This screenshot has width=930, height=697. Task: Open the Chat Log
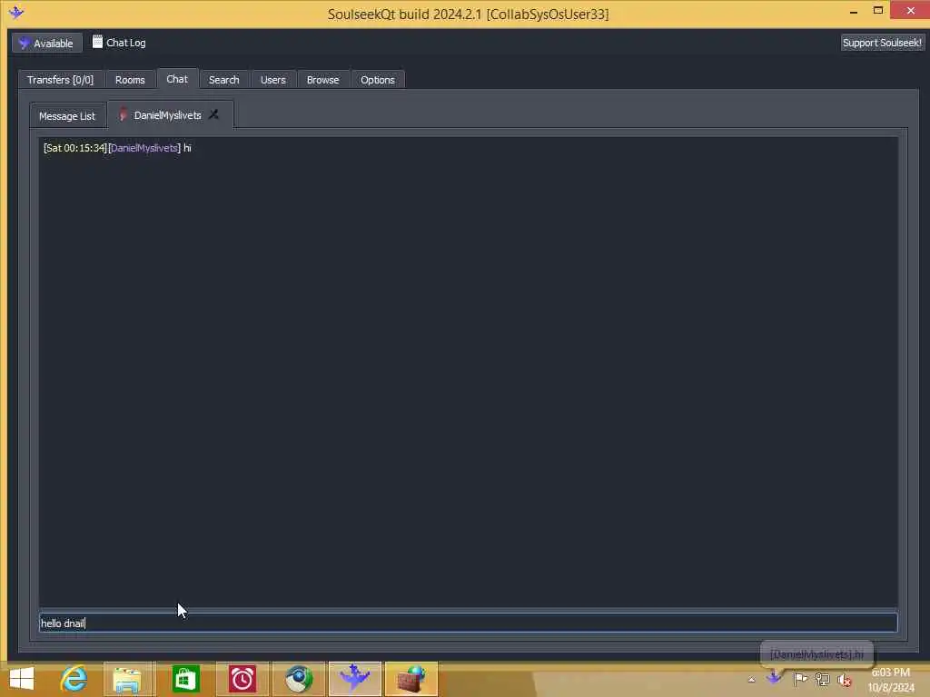click(119, 43)
